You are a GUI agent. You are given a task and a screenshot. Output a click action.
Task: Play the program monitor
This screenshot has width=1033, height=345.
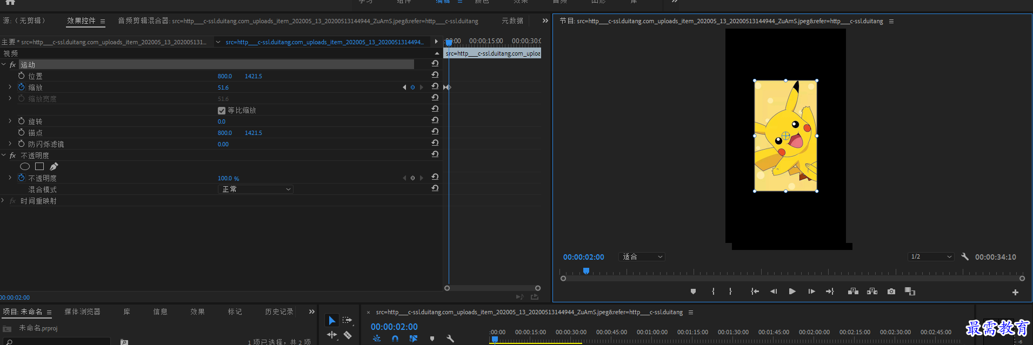(x=792, y=292)
